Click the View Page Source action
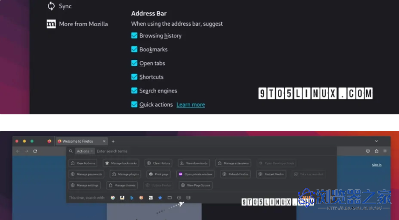The height and width of the screenshot is (220, 399). tap(196, 185)
